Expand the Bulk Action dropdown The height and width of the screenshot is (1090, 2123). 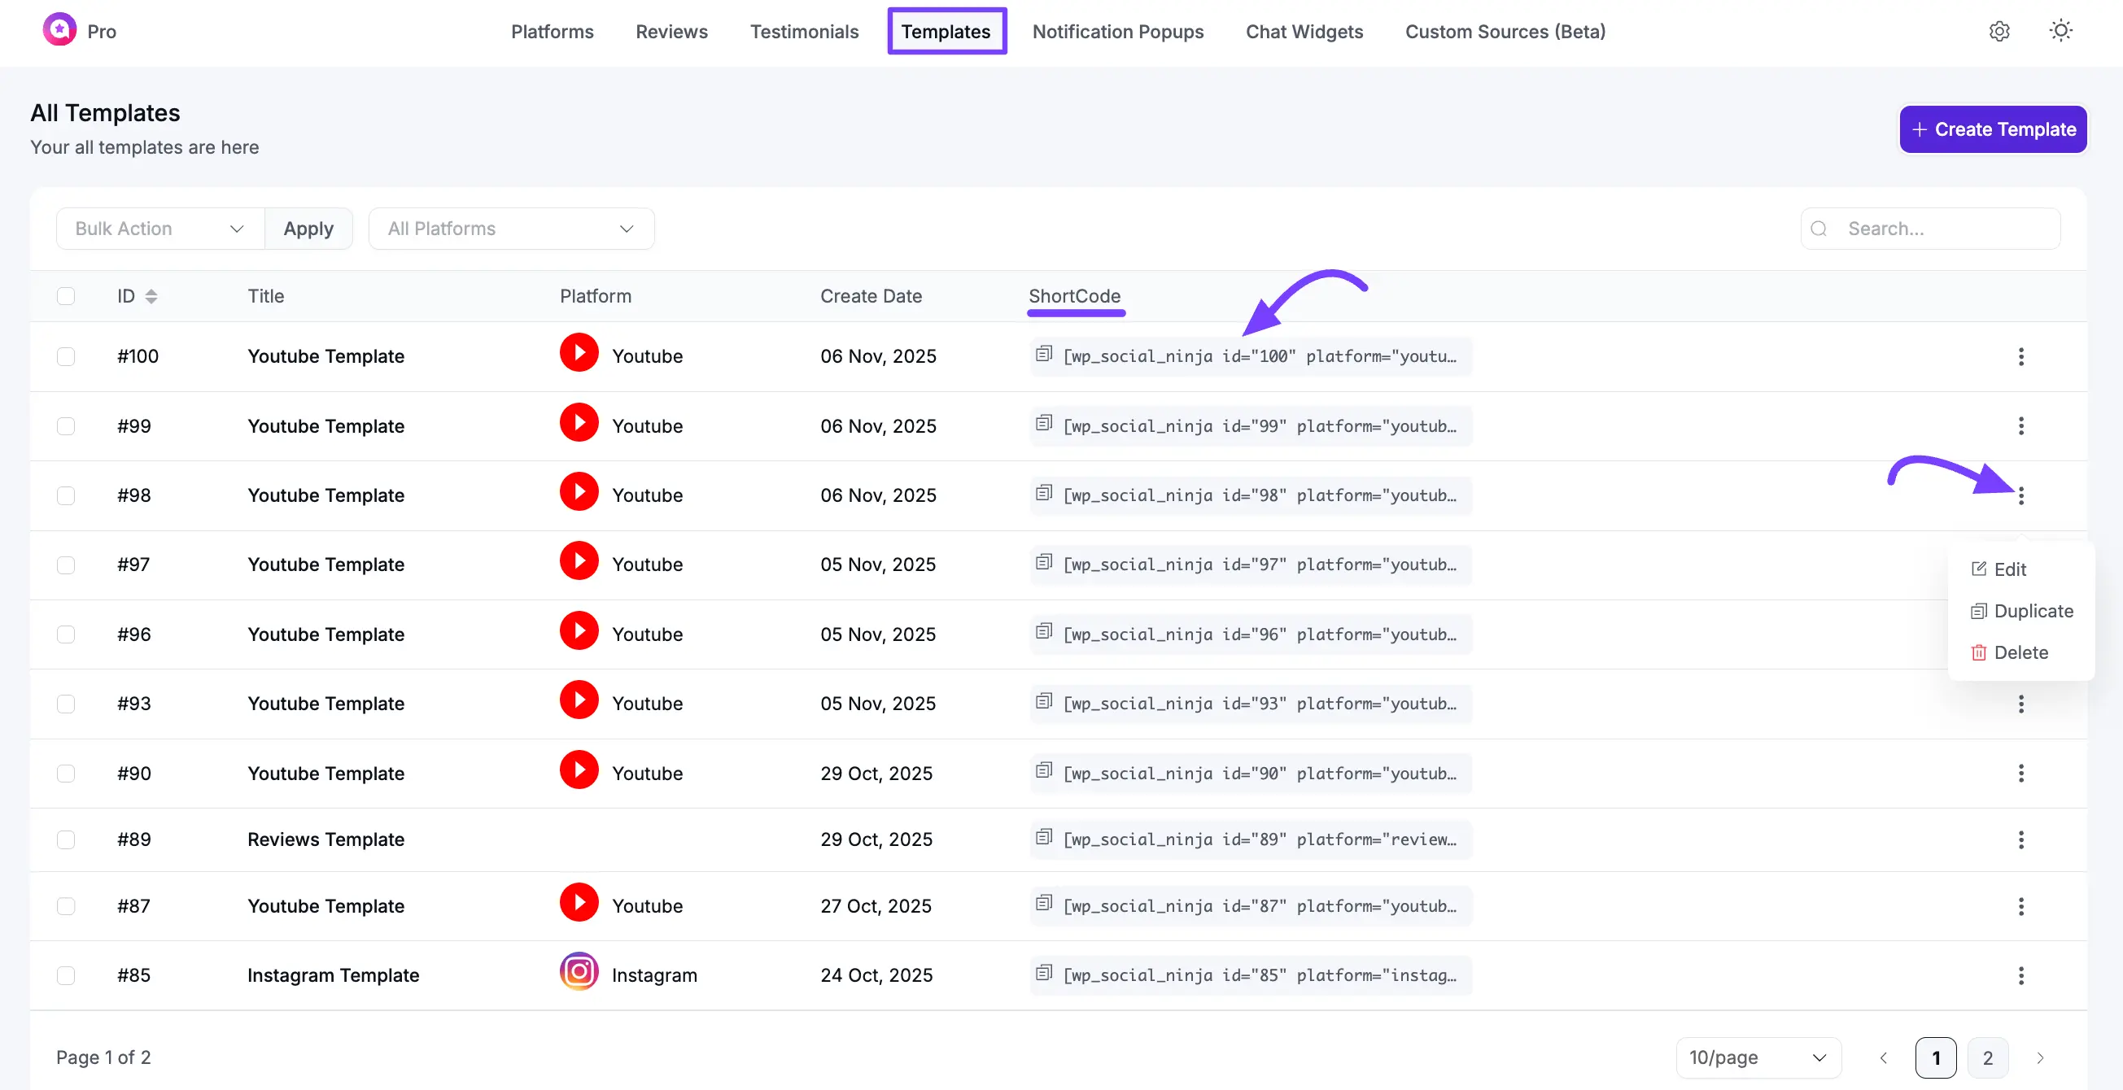pyautogui.click(x=159, y=229)
